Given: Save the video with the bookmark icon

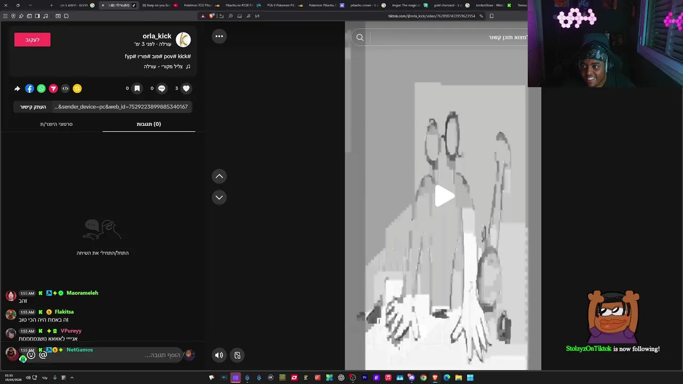Looking at the screenshot, I should [137, 89].
